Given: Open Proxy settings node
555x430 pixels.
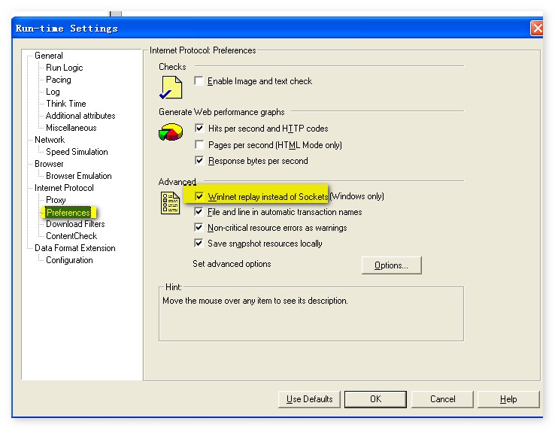Looking at the screenshot, I should tap(56, 200).
